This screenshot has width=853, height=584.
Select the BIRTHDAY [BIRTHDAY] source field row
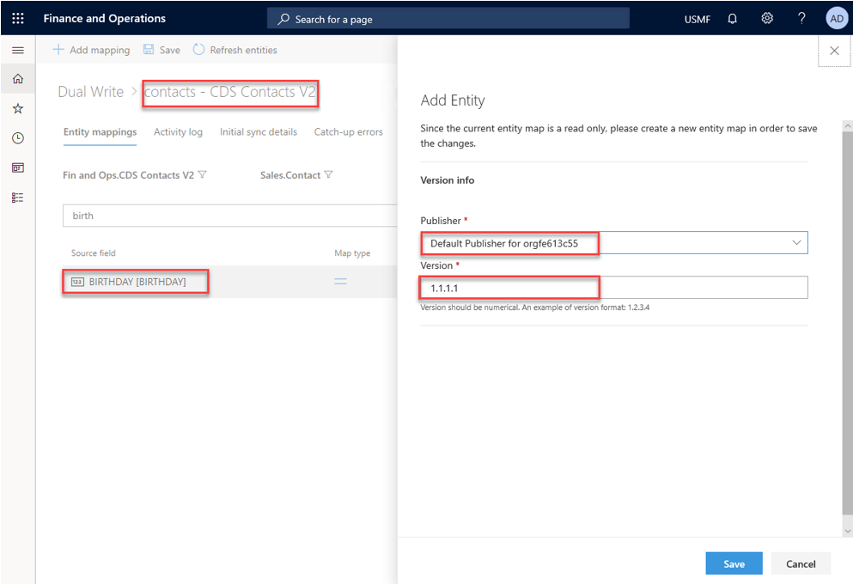[x=230, y=282]
